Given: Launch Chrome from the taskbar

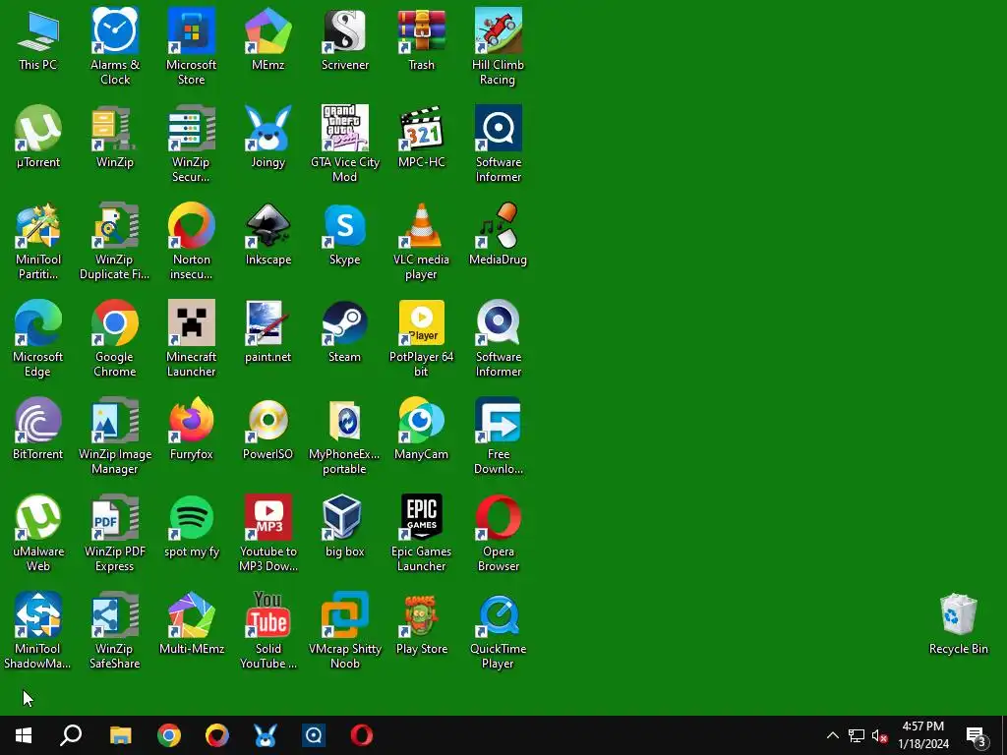Looking at the screenshot, I should point(169,735).
